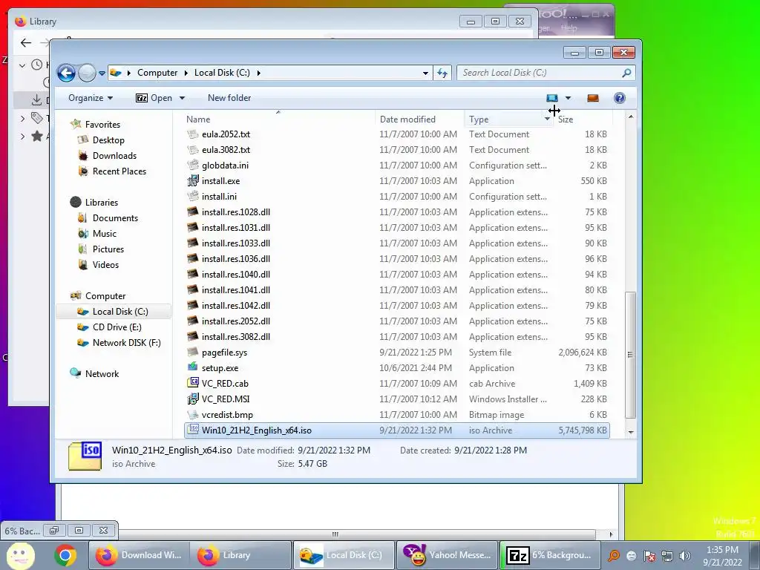
Task: Open the address bar history dropdown arrow
Action: pos(425,73)
